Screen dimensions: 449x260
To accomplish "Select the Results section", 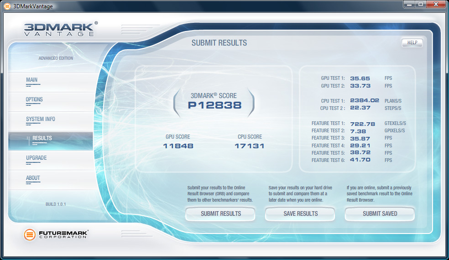I will (51, 141).
